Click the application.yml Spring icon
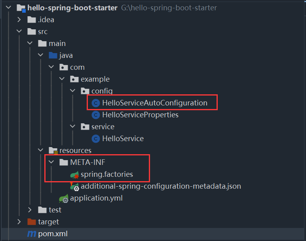 [63, 198]
